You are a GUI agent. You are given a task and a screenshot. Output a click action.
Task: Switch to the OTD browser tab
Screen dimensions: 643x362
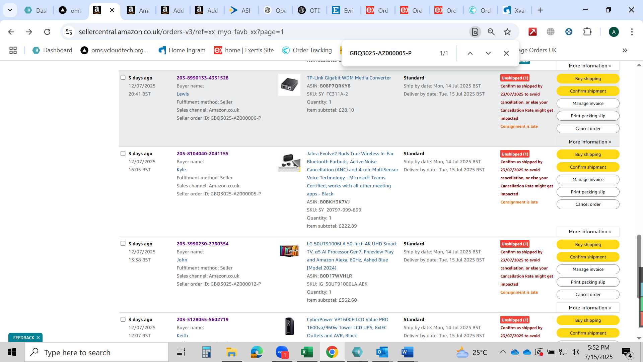(309, 10)
